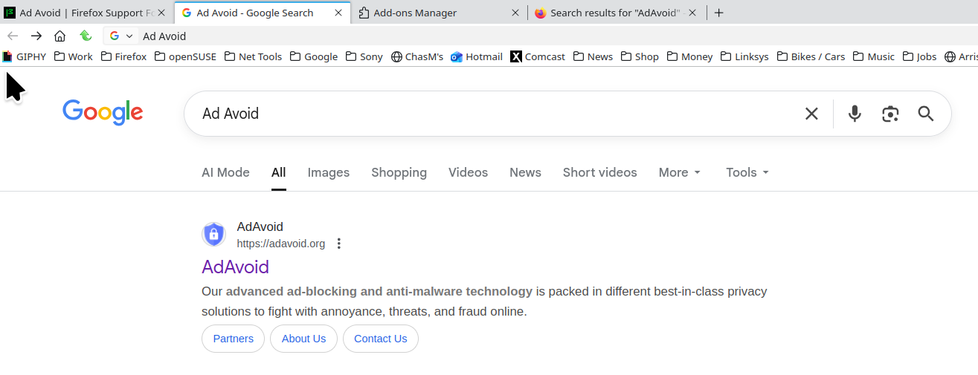Expand the More search filters dropdown
Viewport: 978px width, 375px height.
[680, 172]
